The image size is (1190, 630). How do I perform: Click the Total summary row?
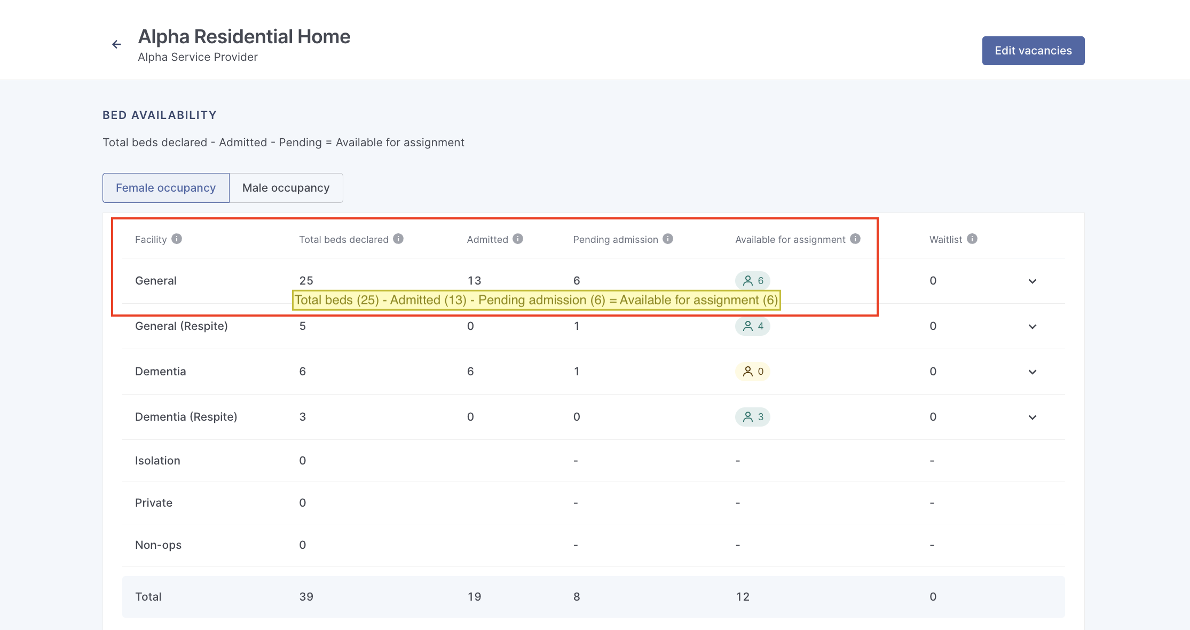coord(593,597)
